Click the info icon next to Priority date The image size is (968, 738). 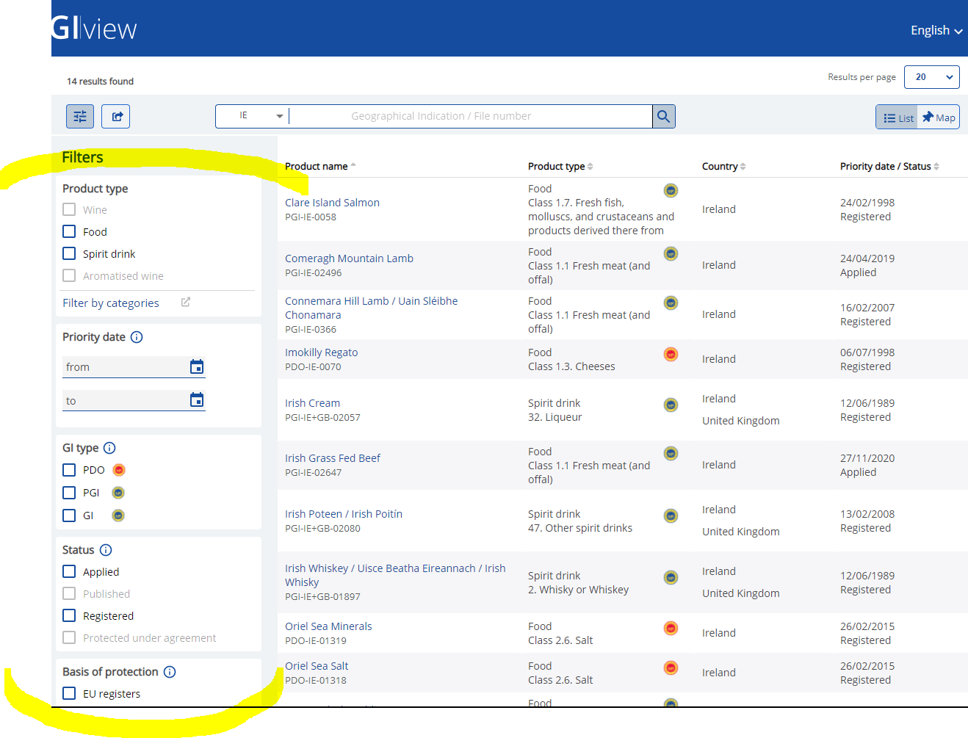coord(137,337)
